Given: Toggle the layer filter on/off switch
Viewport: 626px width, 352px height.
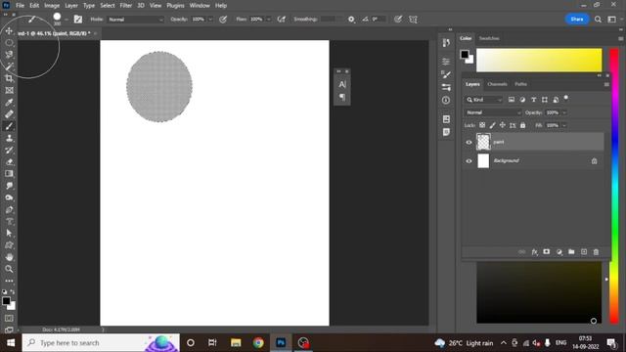Looking at the screenshot, I should [565, 98].
